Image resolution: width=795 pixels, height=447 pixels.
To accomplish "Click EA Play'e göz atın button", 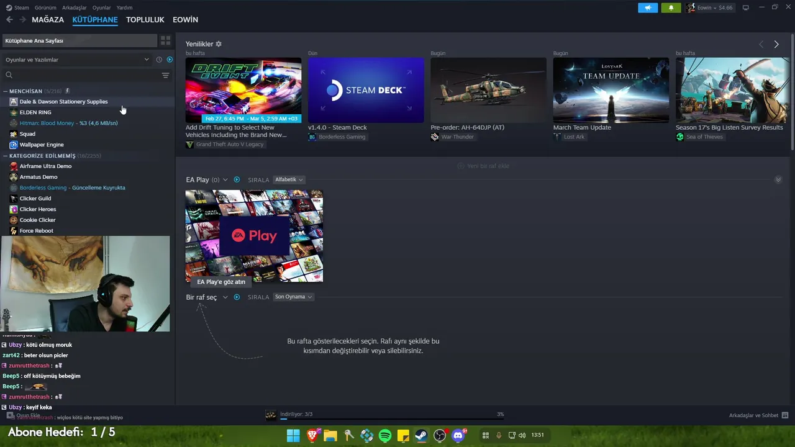I will pos(221,282).
